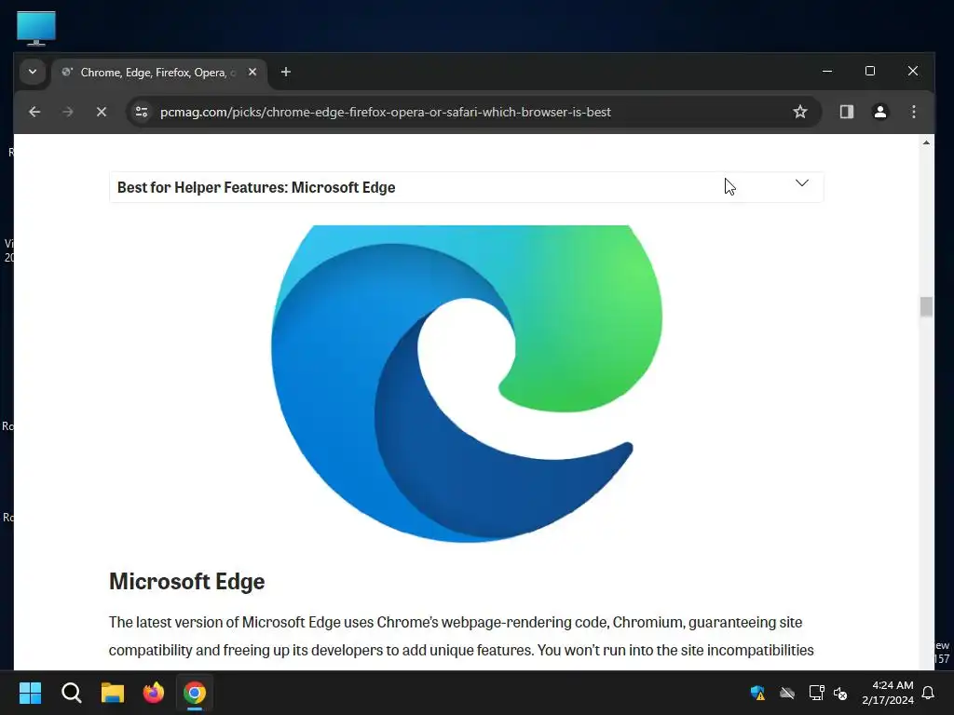954x715 pixels.
Task: Click the address bar URL
Action: [x=385, y=112]
